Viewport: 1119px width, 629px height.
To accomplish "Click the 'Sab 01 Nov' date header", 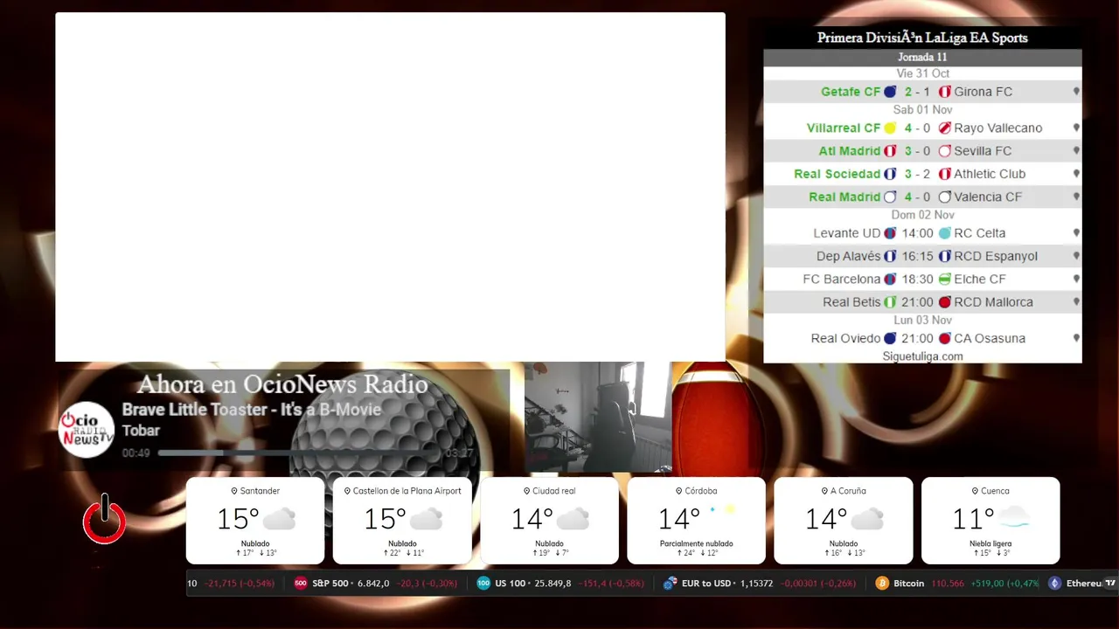I will click(922, 110).
